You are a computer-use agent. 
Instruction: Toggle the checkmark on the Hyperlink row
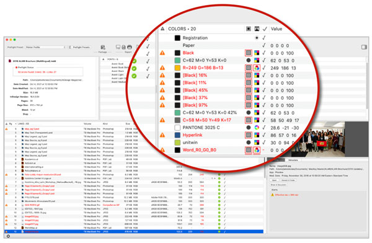[x=264, y=135]
